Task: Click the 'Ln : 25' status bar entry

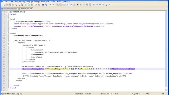Action: click(x=103, y=94)
